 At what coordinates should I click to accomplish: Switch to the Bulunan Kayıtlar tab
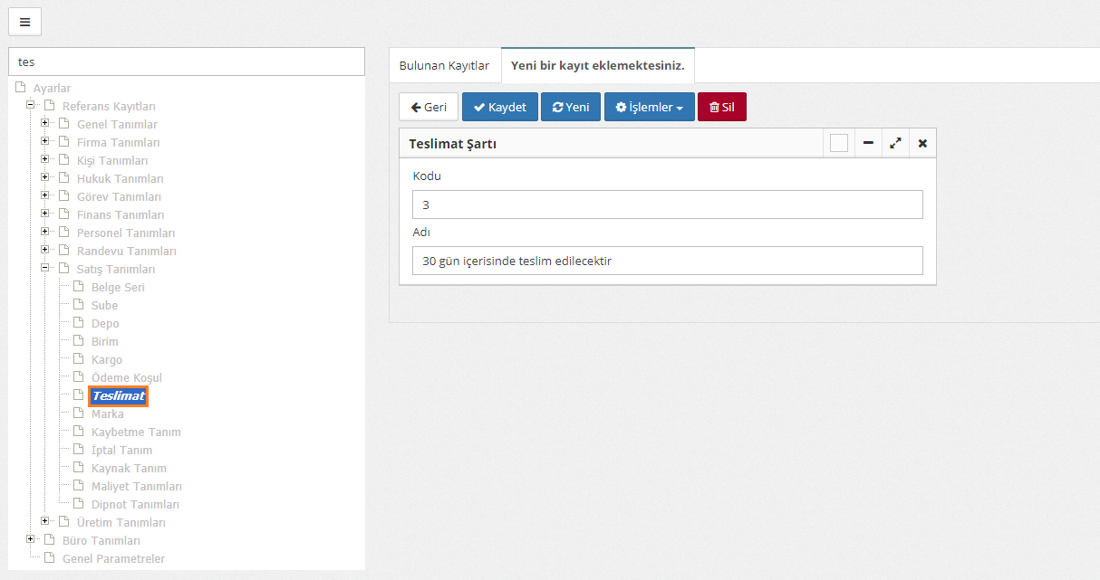444,66
